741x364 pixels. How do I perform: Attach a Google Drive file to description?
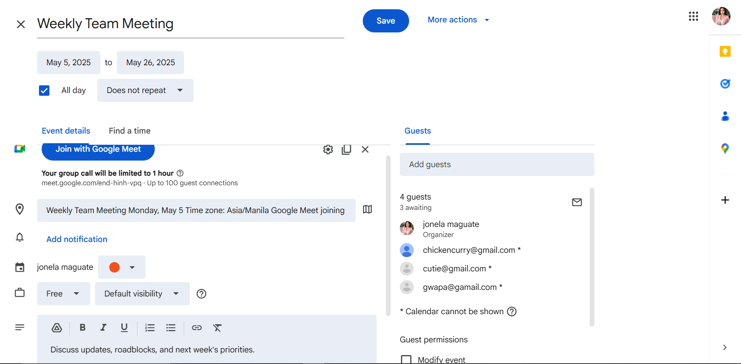pos(57,328)
